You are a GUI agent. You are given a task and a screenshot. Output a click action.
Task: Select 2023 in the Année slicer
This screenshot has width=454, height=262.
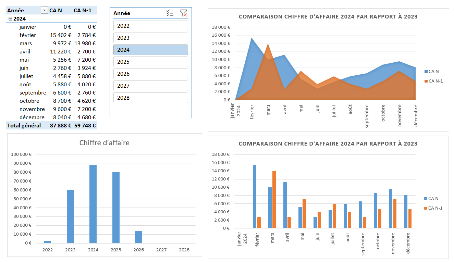click(x=150, y=38)
